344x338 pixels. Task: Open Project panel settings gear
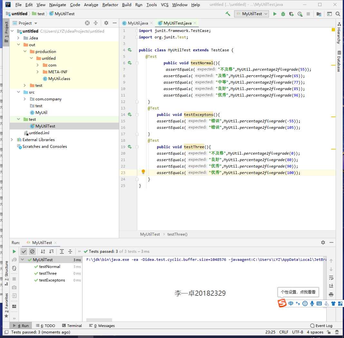(106, 23)
